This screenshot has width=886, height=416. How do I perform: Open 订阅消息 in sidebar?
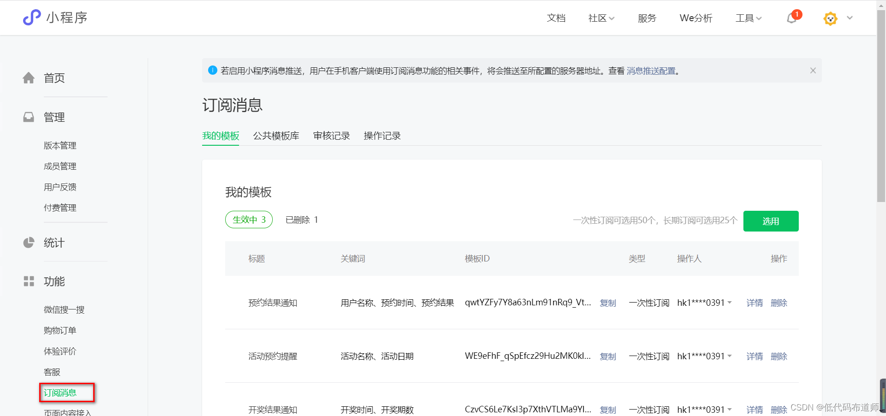pyautogui.click(x=60, y=392)
